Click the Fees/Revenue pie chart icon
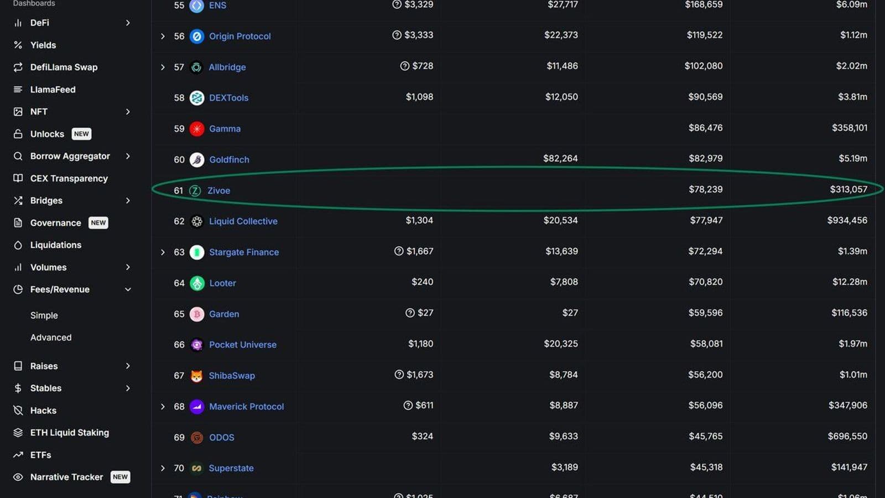This screenshot has width=885, height=498. coord(18,289)
